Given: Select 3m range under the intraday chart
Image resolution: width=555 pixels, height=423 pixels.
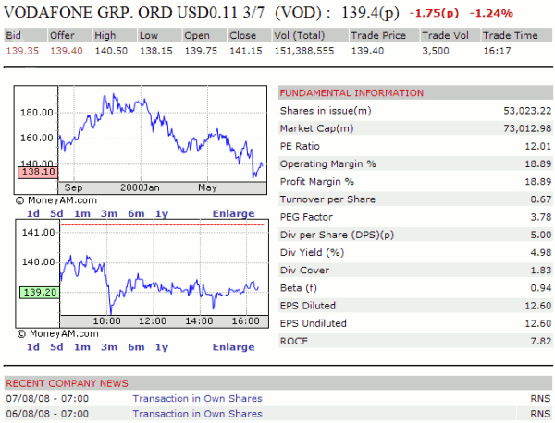Looking at the screenshot, I should [109, 347].
